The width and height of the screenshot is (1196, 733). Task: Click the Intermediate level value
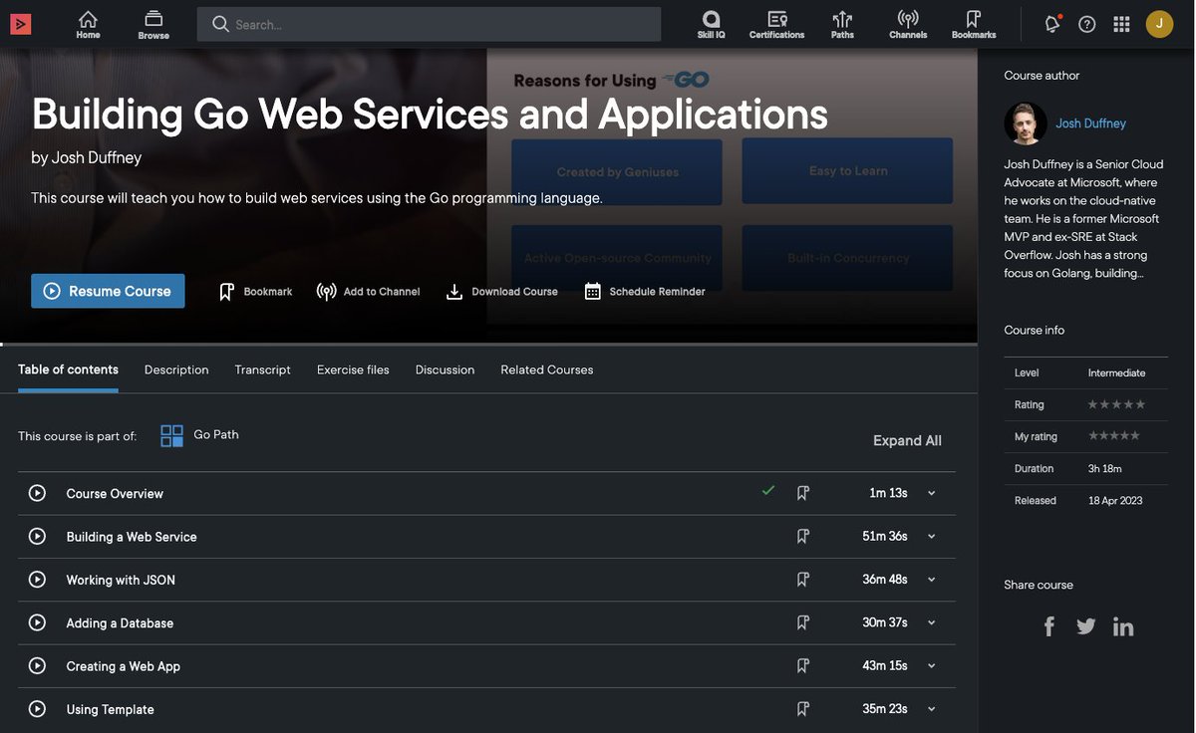click(x=1117, y=372)
